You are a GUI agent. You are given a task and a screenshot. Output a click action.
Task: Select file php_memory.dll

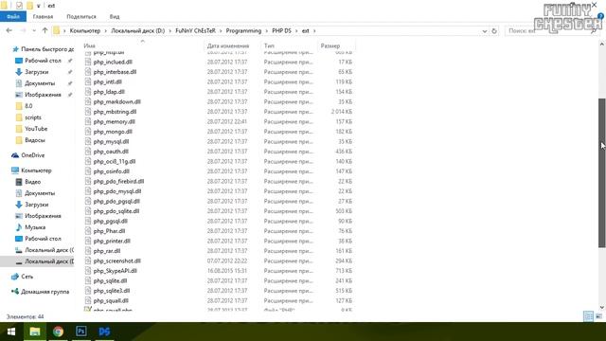click(x=114, y=122)
